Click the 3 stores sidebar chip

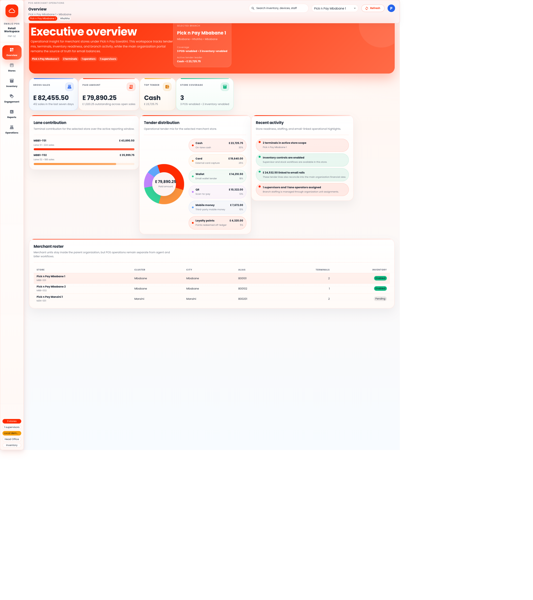[x=12, y=421]
